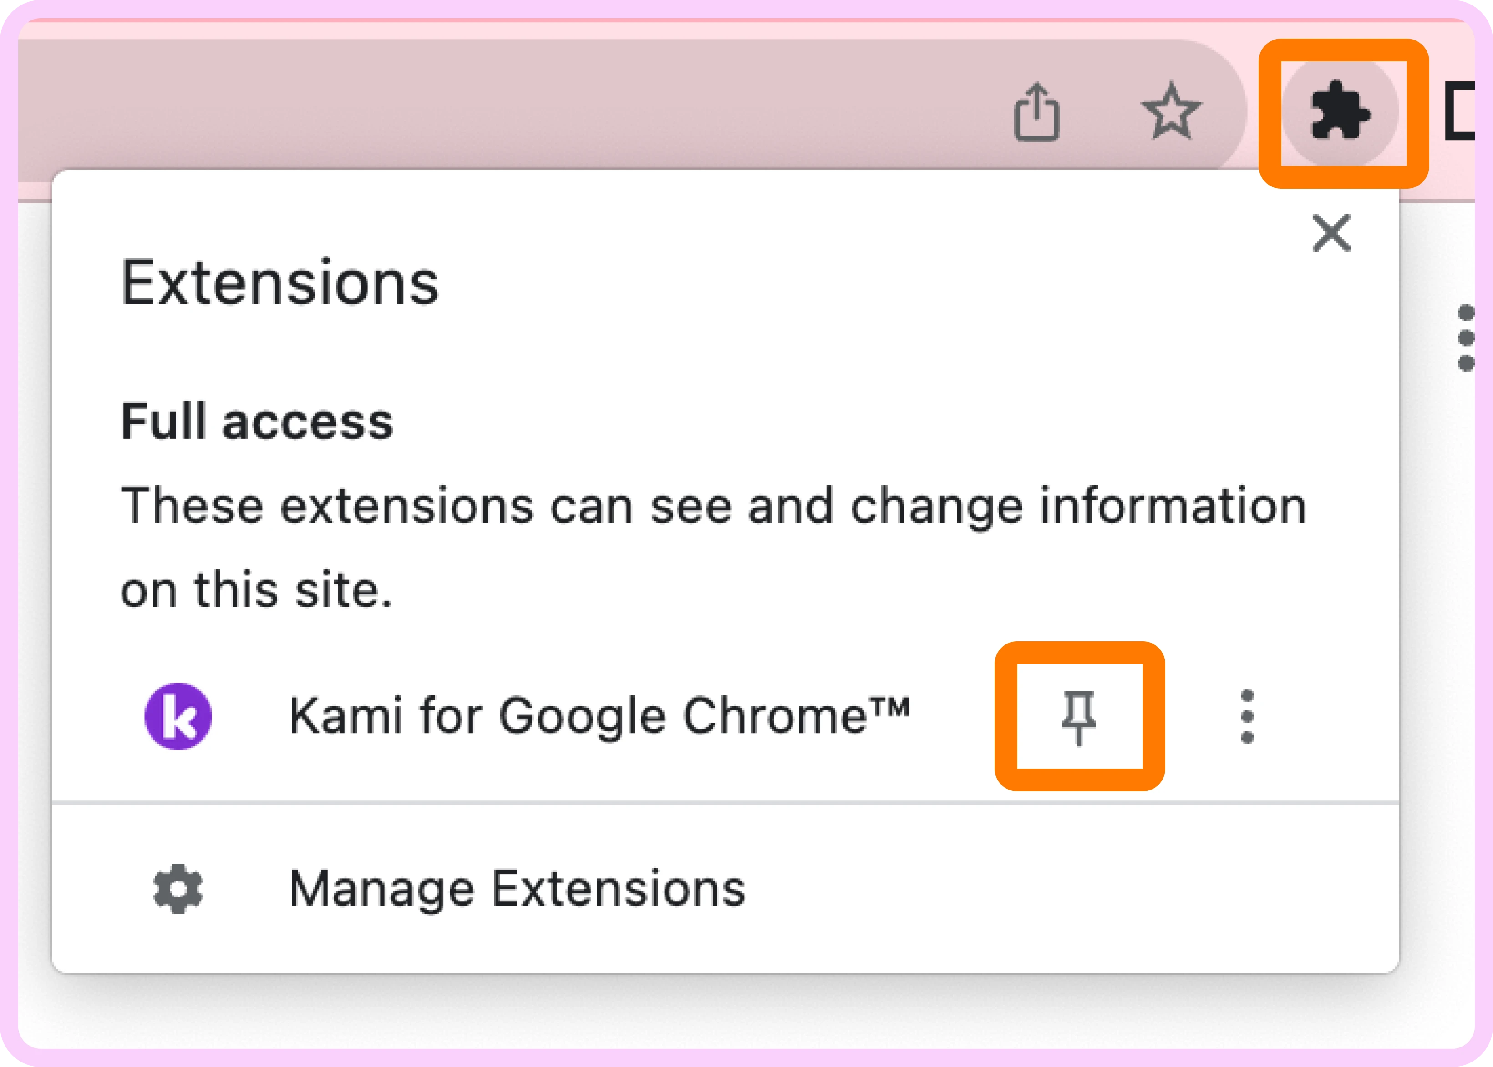The width and height of the screenshot is (1493, 1067).
Task: Click the share page icon
Action: tap(1037, 112)
